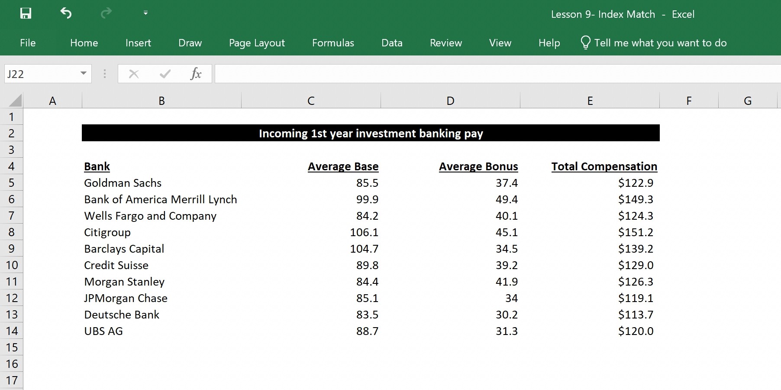This screenshot has height=390, width=781.
Task: Click the title cell 'Incoming 1st year investment banking pay'
Action: pyautogui.click(x=371, y=133)
